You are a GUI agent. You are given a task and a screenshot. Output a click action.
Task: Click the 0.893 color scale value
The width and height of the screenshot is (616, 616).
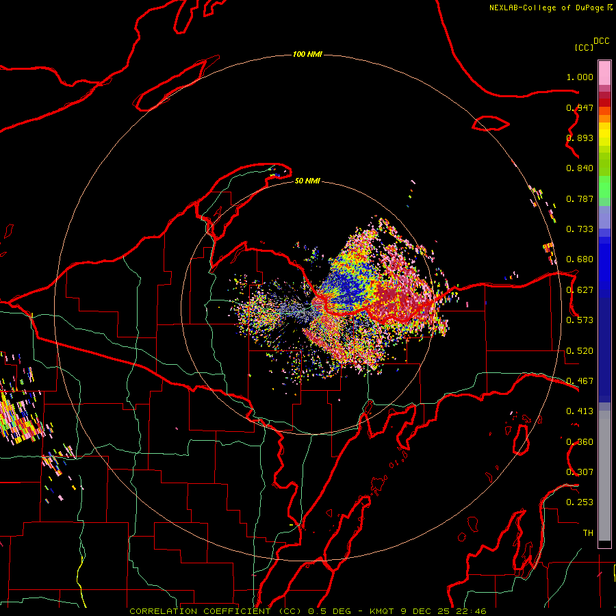[580, 138]
